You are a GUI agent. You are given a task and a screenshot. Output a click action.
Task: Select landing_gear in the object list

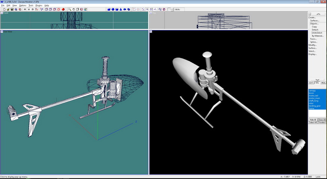(315, 106)
